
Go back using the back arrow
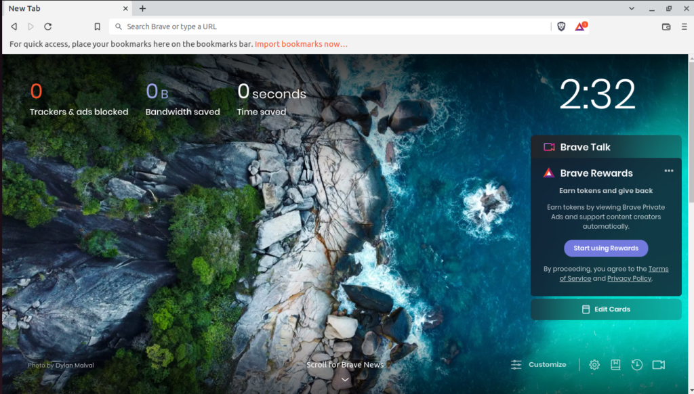(x=14, y=26)
